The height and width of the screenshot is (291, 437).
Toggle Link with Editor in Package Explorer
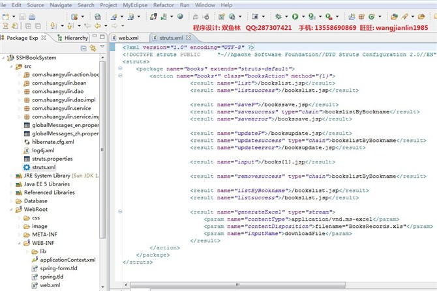pyautogui.click(x=93, y=48)
